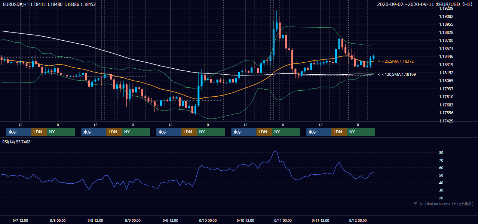Click the 9/8 00:00 time axis label
The width and height of the screenshot is (478, 224).
[58, 220]
